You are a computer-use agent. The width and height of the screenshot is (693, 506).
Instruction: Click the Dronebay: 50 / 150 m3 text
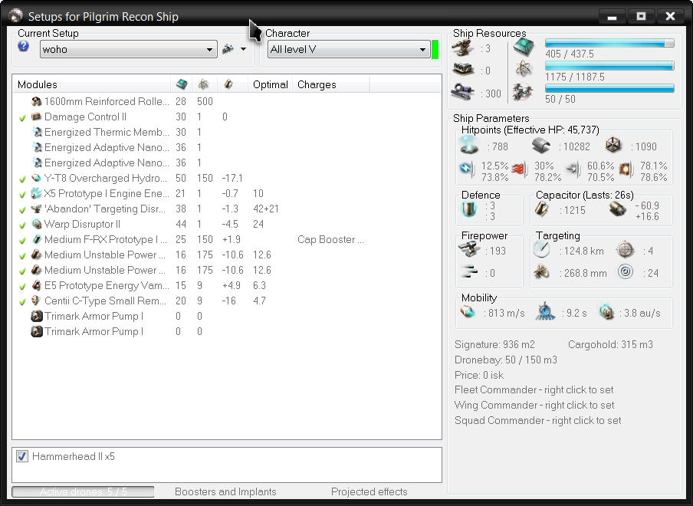point(506,360)
